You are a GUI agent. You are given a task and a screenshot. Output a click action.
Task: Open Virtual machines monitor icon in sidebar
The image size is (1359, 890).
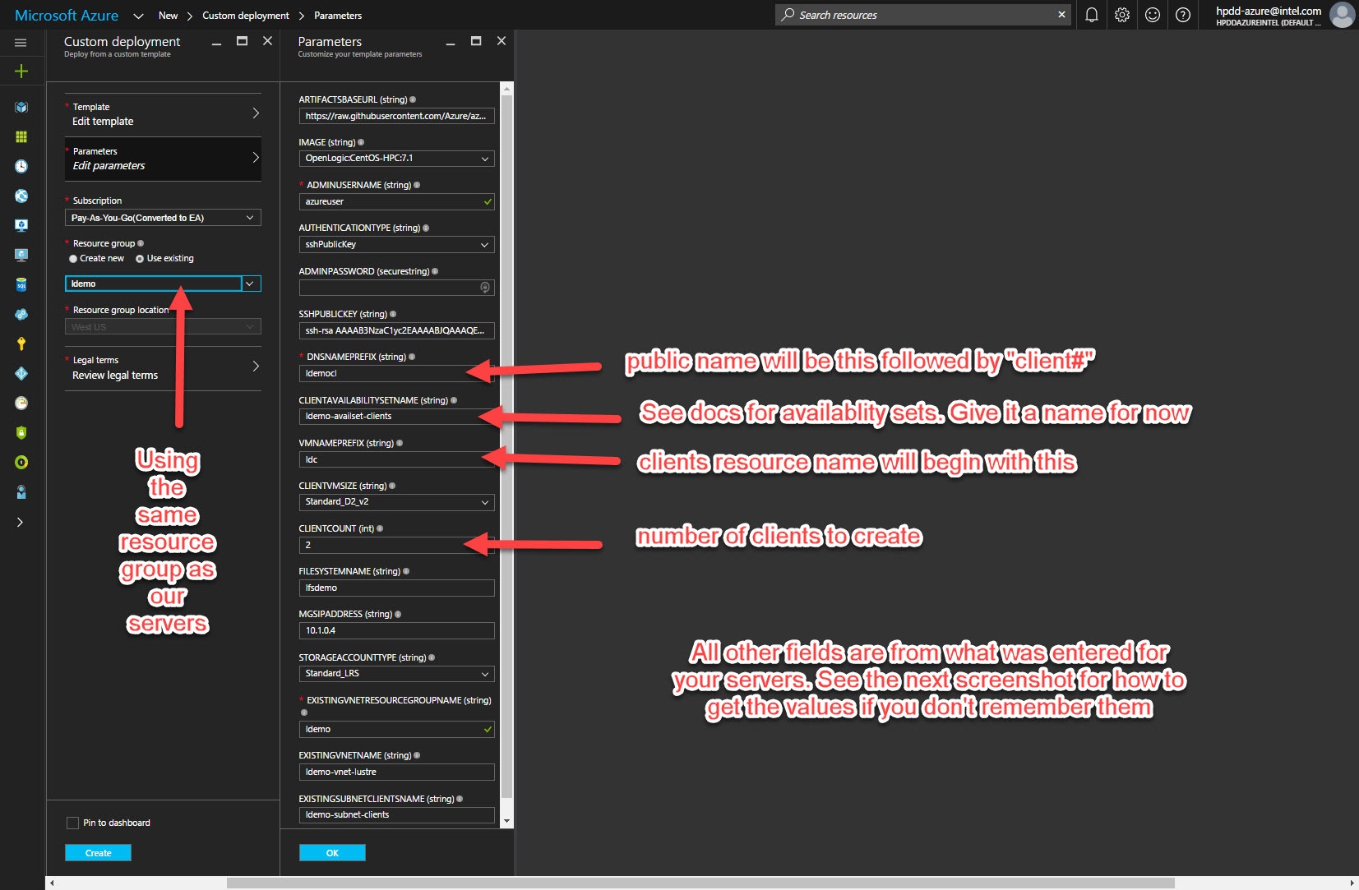click(x=21, y=255)
